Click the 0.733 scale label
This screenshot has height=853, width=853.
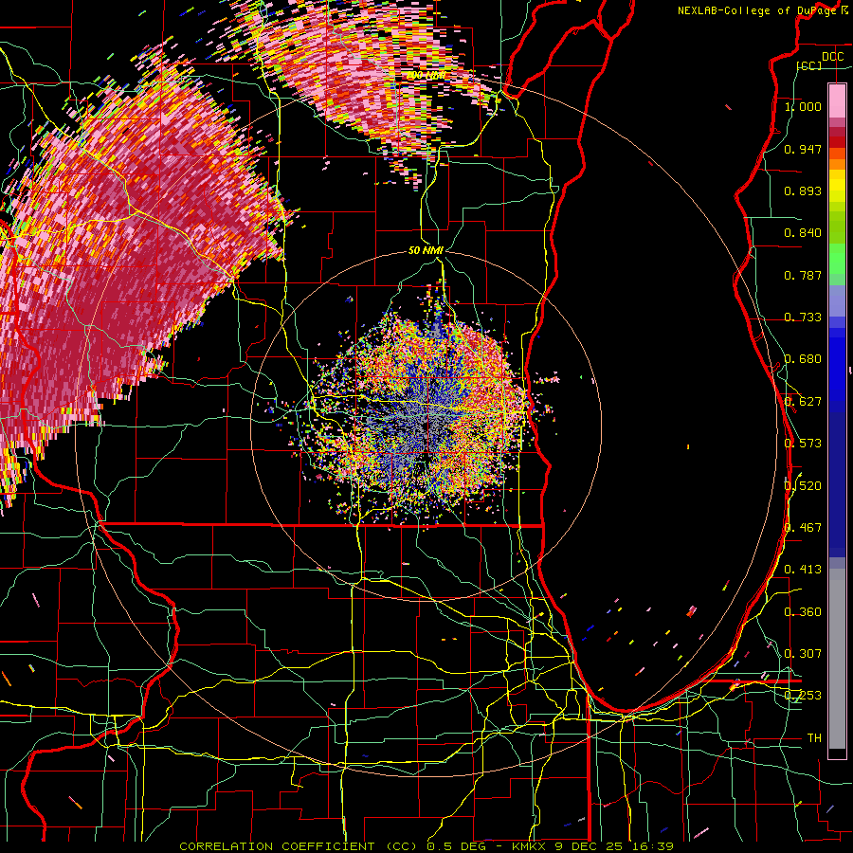(x=803, y=318)
